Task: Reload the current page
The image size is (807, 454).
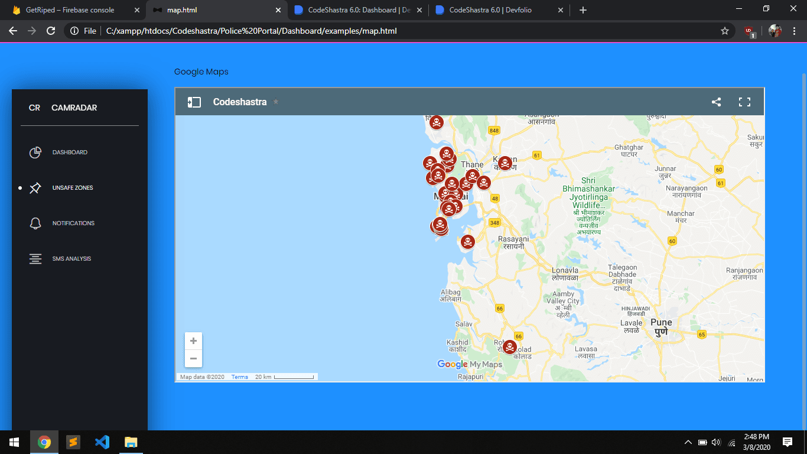Action: pyautogui.click(x=51, y=31)
